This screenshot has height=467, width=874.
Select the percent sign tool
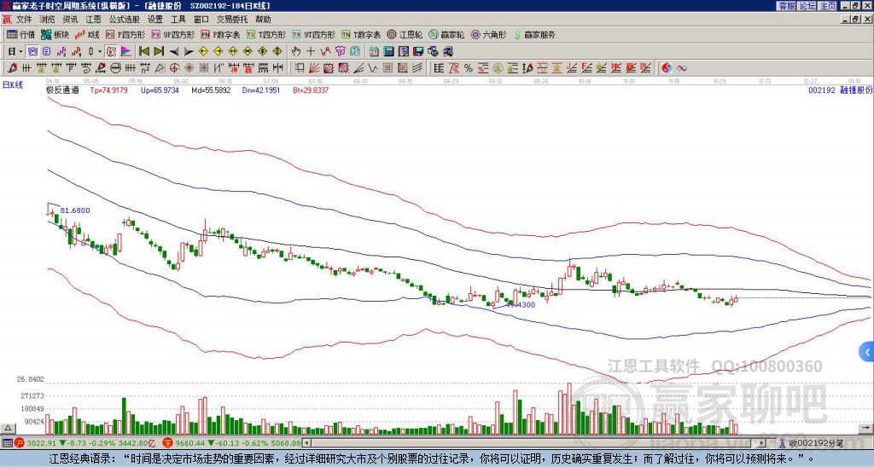[469, 68]
